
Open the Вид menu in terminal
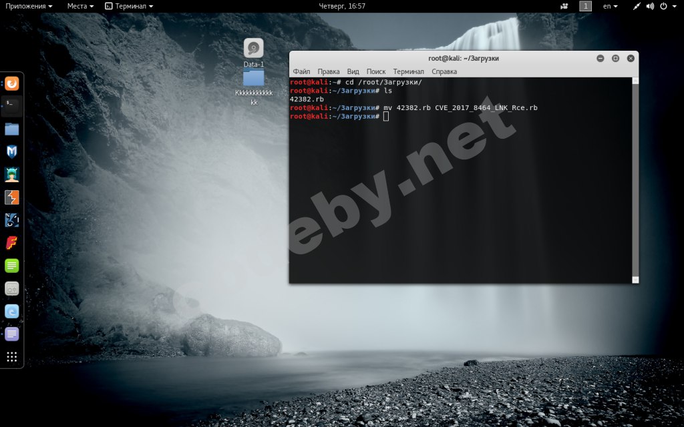pos(353,71)
